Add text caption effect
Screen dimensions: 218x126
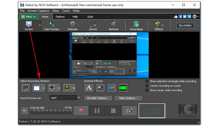(89, 88)
